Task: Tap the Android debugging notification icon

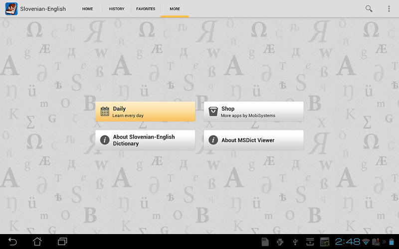Action: 280,242
